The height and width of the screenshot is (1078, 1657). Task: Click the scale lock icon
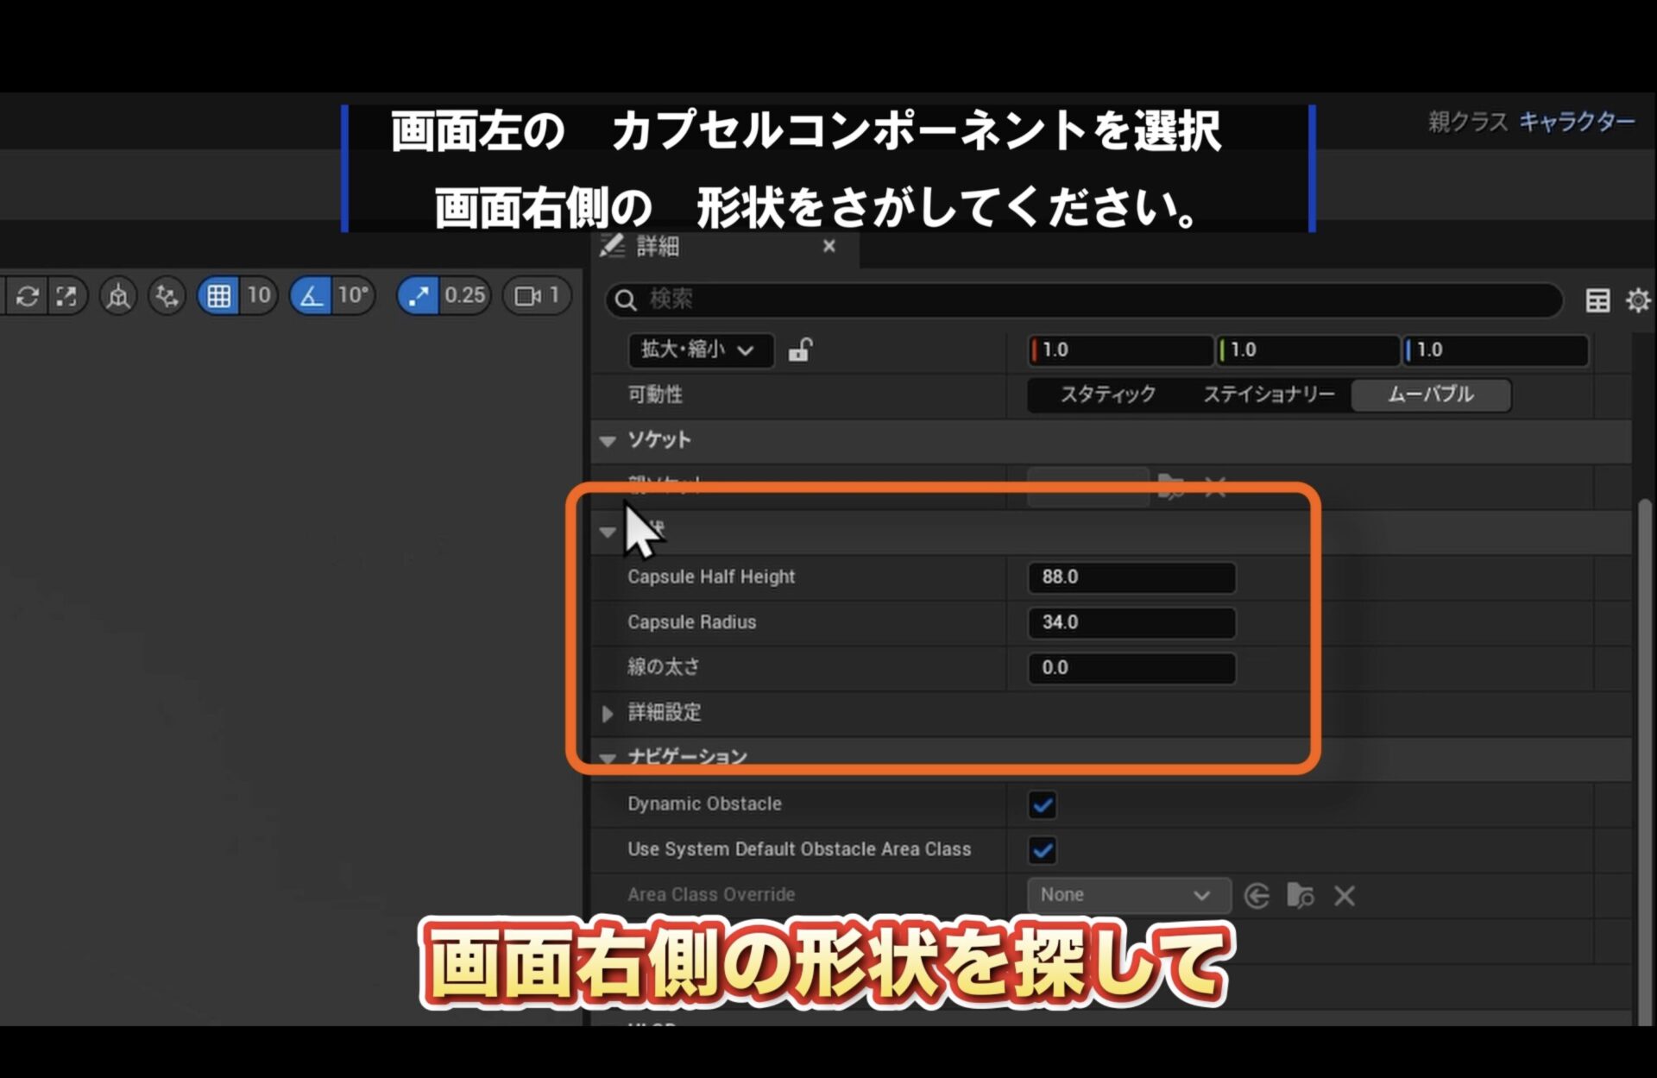(800, 350)
